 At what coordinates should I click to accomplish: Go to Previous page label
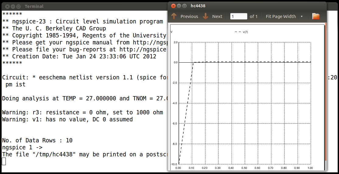189,16
